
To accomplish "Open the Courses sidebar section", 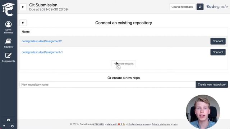I will pyautogui.click(x=8, y=43).
